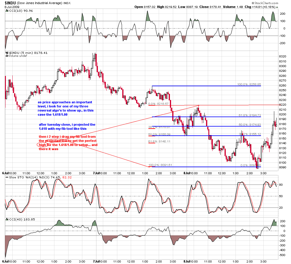Click the 0.0%: 8218.57 retracement label
This screenshot has width=291, height=264.
[158, 104]
